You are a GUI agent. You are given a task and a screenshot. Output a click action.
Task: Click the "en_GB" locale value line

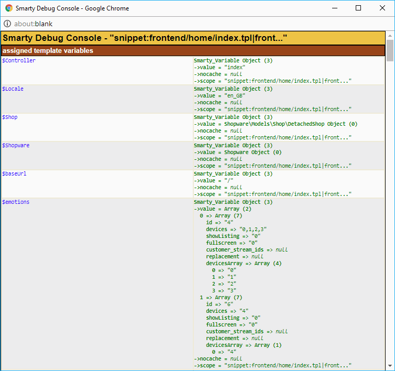click(220, 96)
